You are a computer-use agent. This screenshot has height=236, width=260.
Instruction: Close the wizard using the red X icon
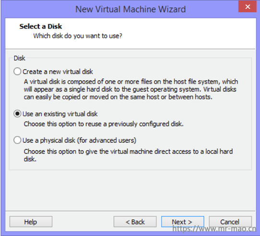pyautogui.click(x=248, y=7)
